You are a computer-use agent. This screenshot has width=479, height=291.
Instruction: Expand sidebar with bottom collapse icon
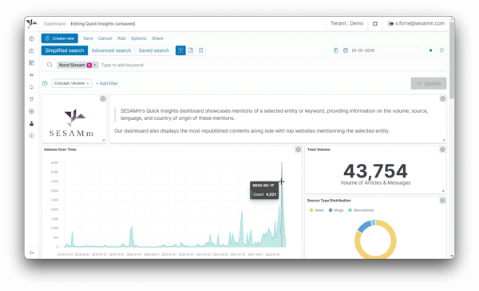pos(31,253)
